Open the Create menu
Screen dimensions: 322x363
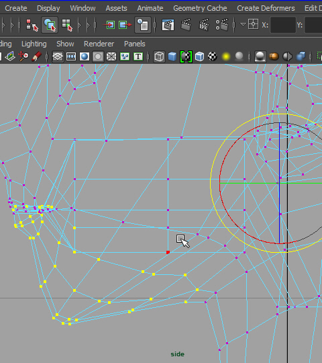16,8
